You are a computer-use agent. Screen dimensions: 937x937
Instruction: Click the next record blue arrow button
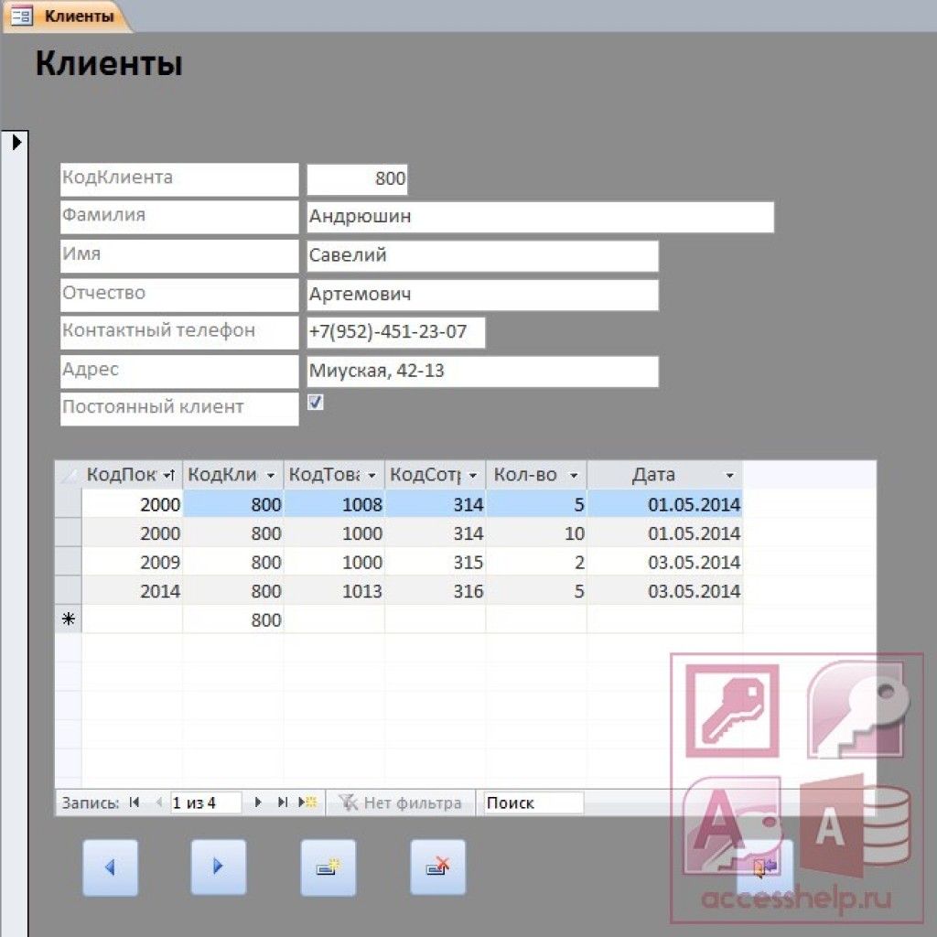[x=218, y=867]
